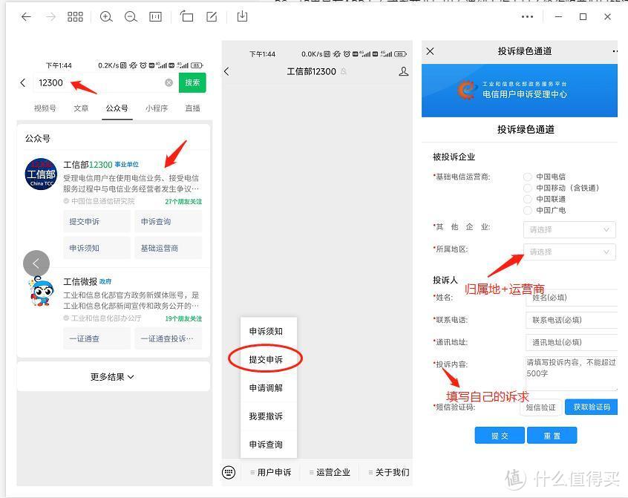
Task: Open the 工信微报 account avatar
Action: tap(42, 291)
